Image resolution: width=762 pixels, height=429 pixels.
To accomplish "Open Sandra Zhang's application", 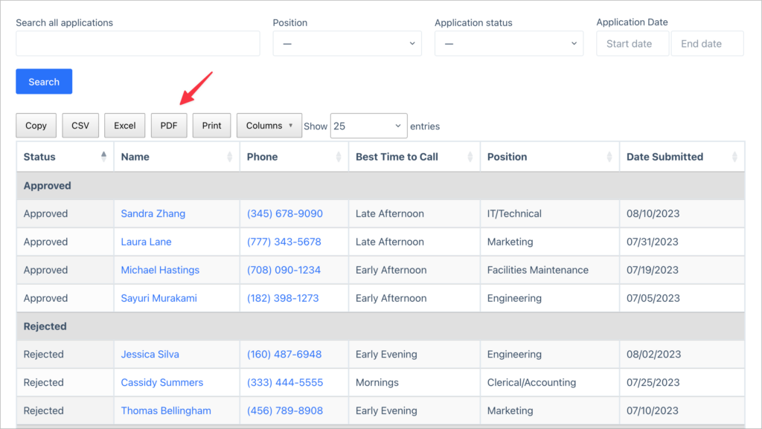I will 153,213.
